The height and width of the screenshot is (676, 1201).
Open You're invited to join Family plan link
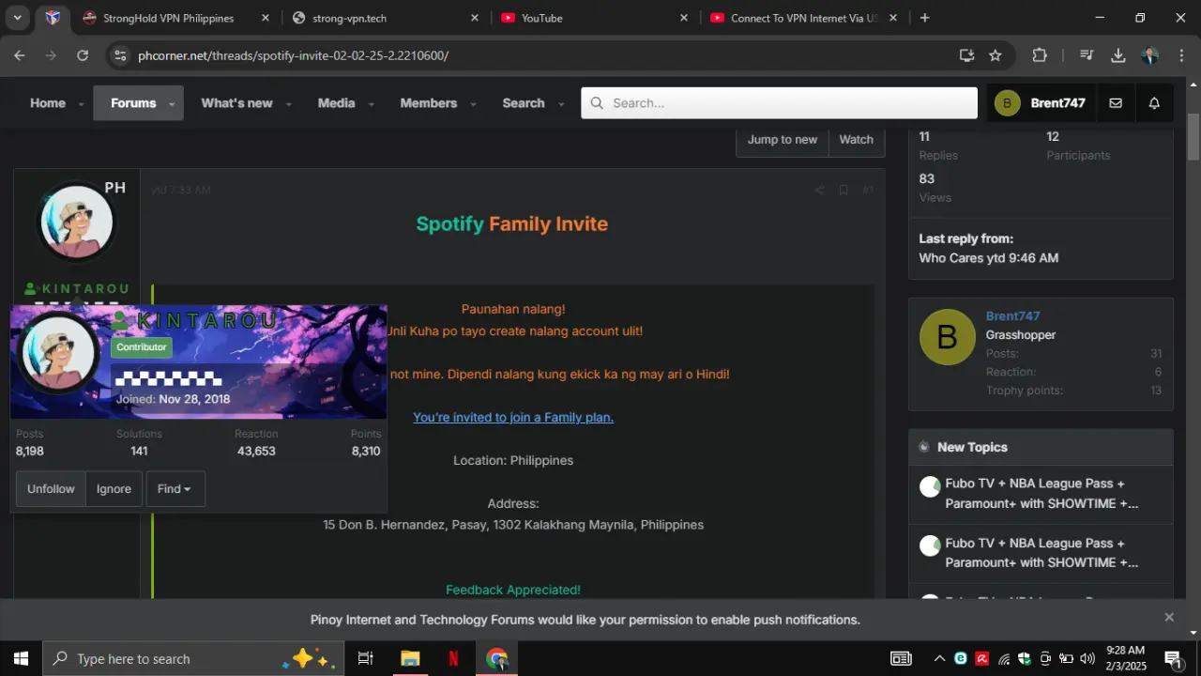(513, 417)
